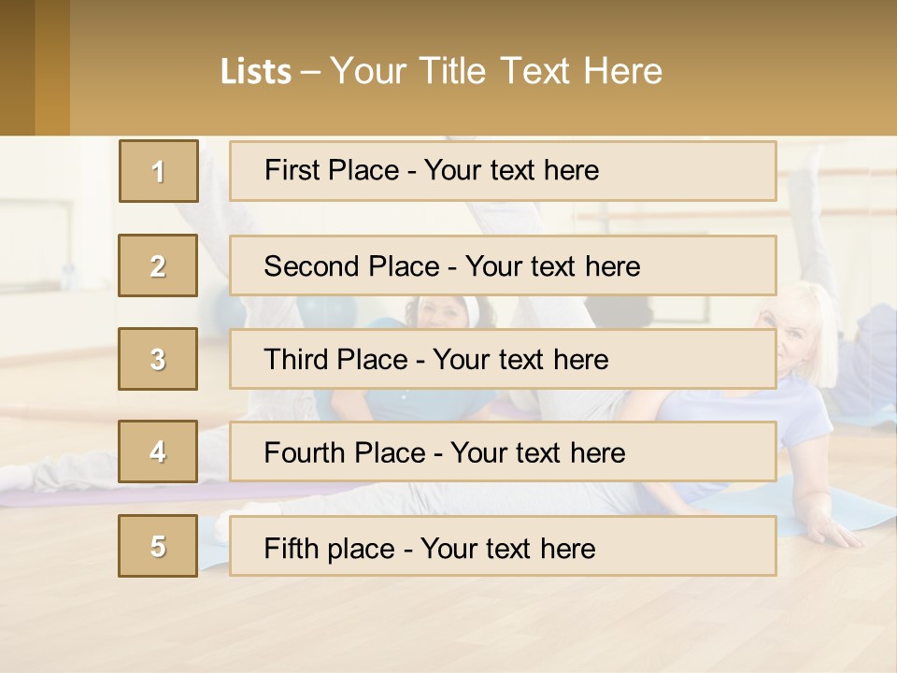Click the Third Place text box
Image resolution: width=897 pixels, height=673 pixels.
coord(503,360)
